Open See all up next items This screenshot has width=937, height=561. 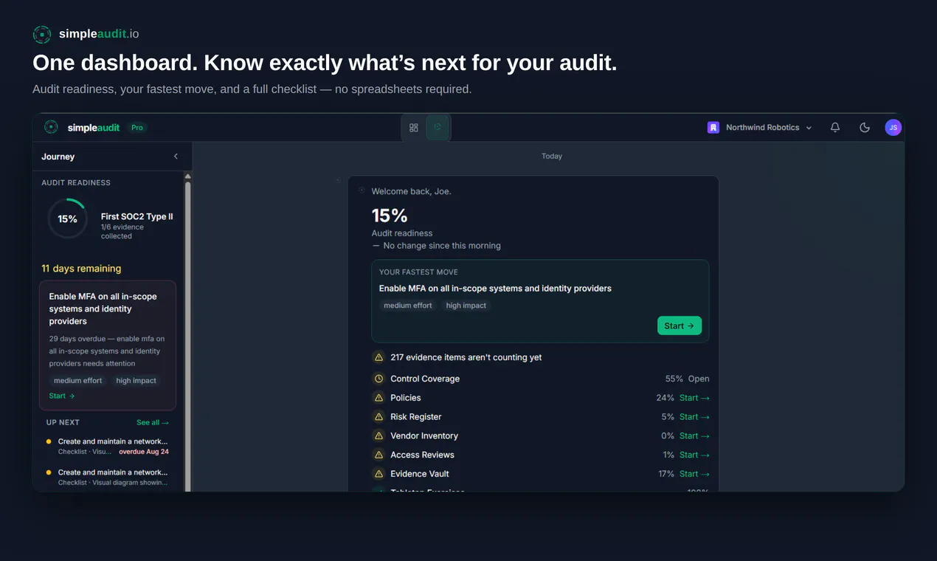153,423
